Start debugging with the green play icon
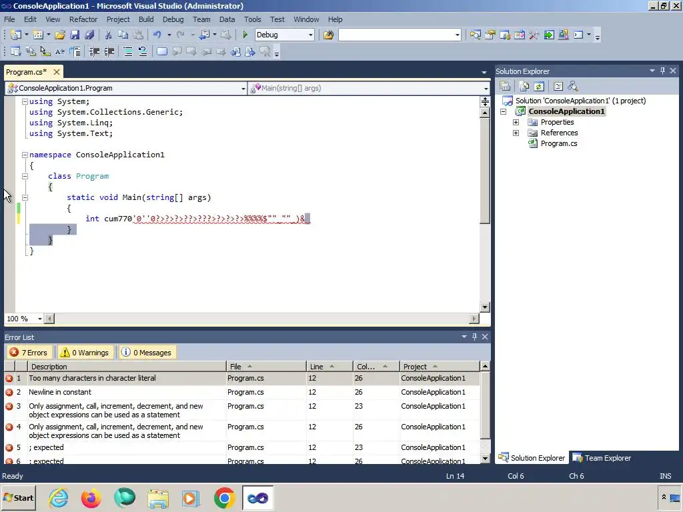The width and height of the screenshot is (683, 512). click(245, 35)
